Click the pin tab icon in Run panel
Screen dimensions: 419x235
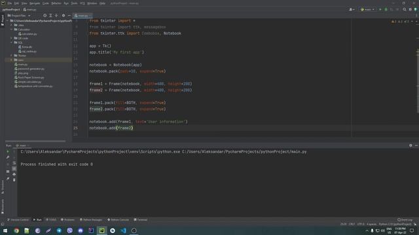(x=8, y=178)
